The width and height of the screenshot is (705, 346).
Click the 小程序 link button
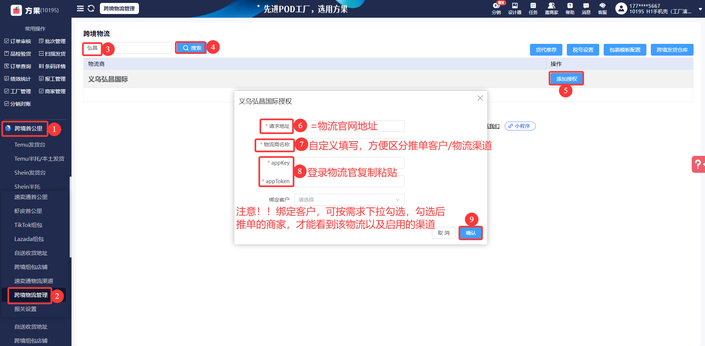point(520,126)
